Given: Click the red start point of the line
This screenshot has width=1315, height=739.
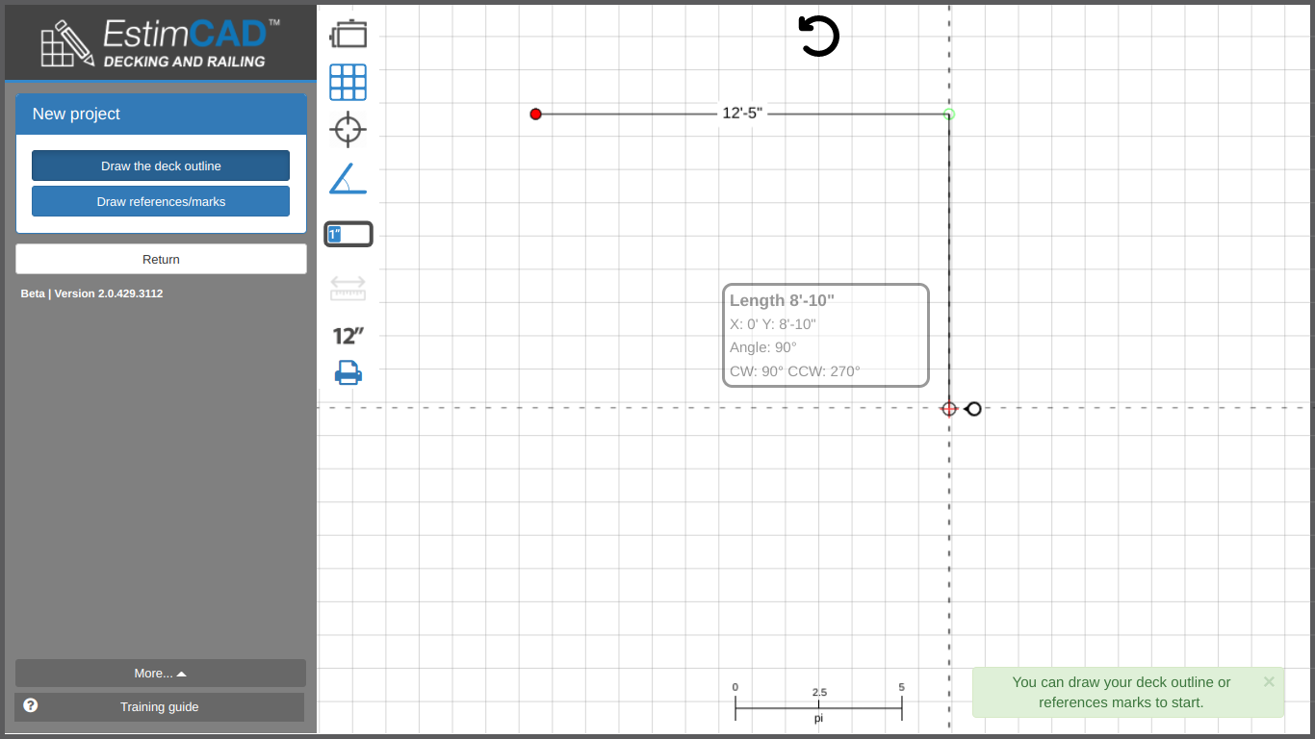Looking at the screenshot, I should click(x=536, y=115).
